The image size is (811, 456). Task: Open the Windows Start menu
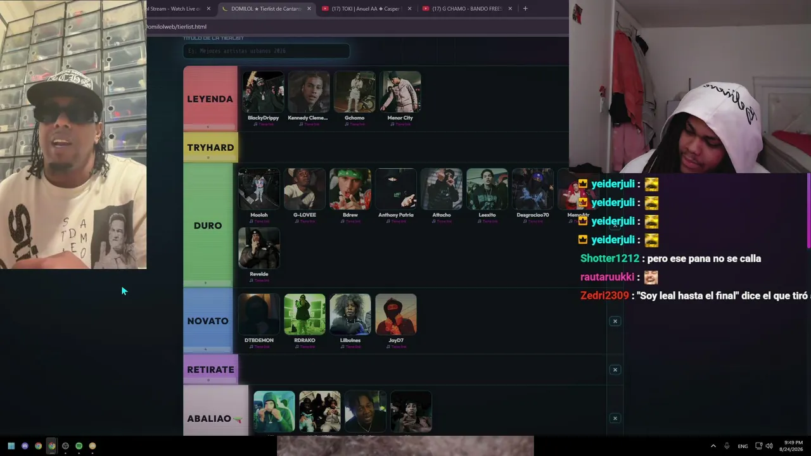pyautogui.click(x=11, y=446)
